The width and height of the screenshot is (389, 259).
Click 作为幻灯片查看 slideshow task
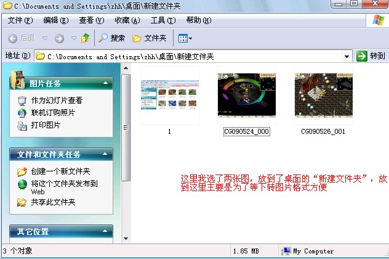coord(57,100)
